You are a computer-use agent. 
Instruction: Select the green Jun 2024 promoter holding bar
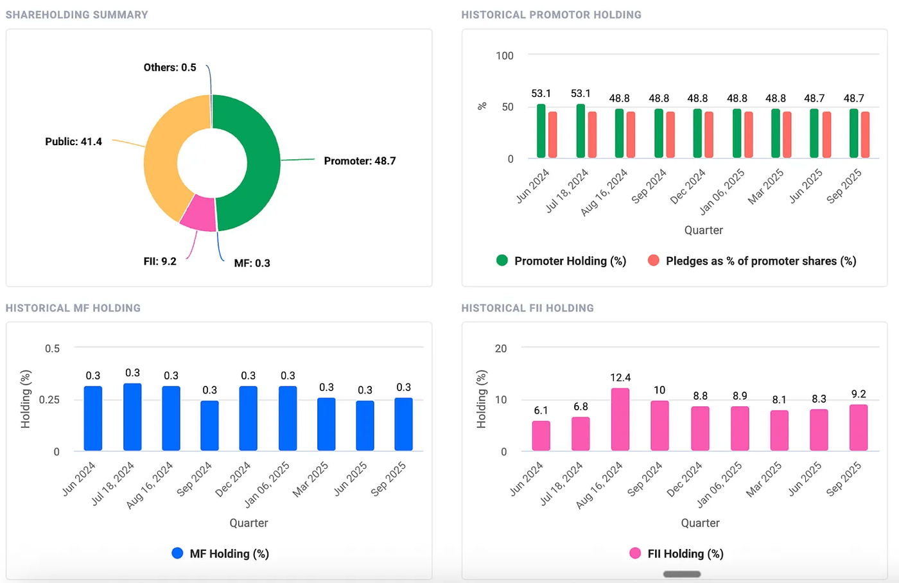click(x=541, y=132)
